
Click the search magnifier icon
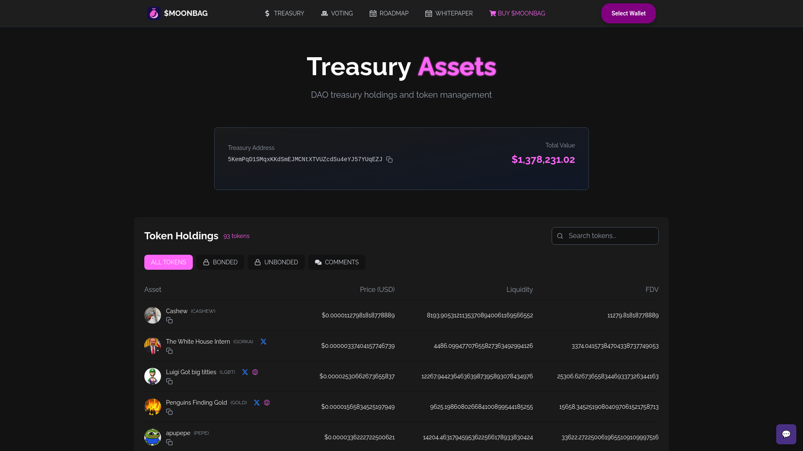(x=560, y=236)
